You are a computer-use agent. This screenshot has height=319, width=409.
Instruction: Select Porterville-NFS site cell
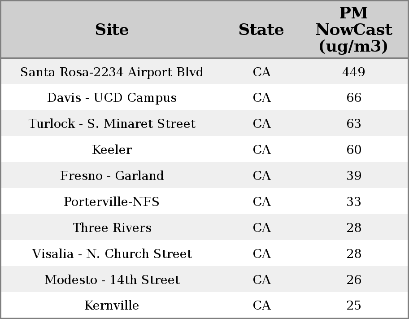pyautogui.click(x=112, y=202)
